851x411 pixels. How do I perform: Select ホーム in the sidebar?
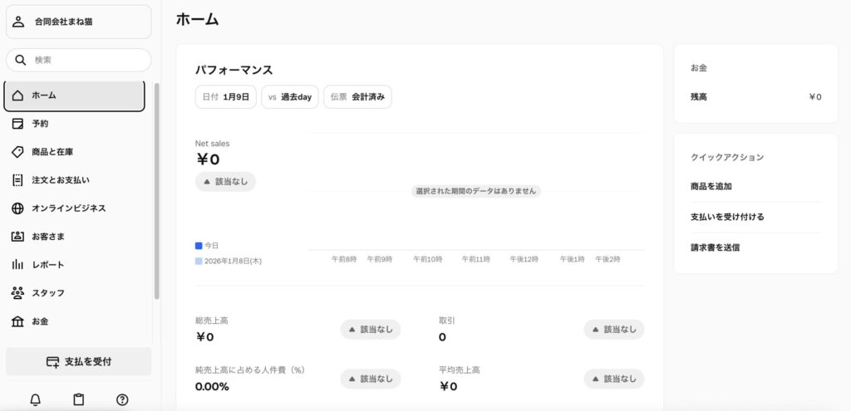click(74, 95)
